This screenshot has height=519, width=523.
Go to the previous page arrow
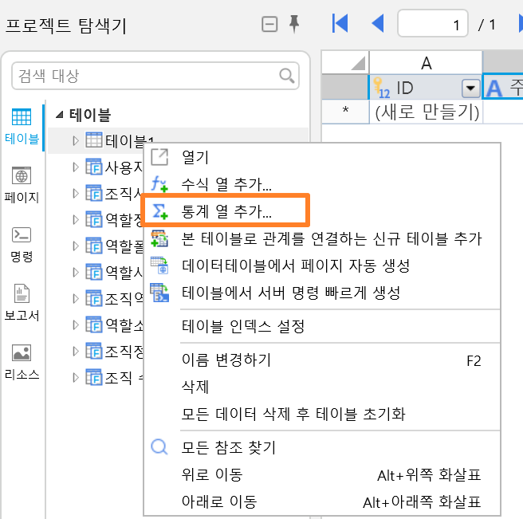coord(378,23)
